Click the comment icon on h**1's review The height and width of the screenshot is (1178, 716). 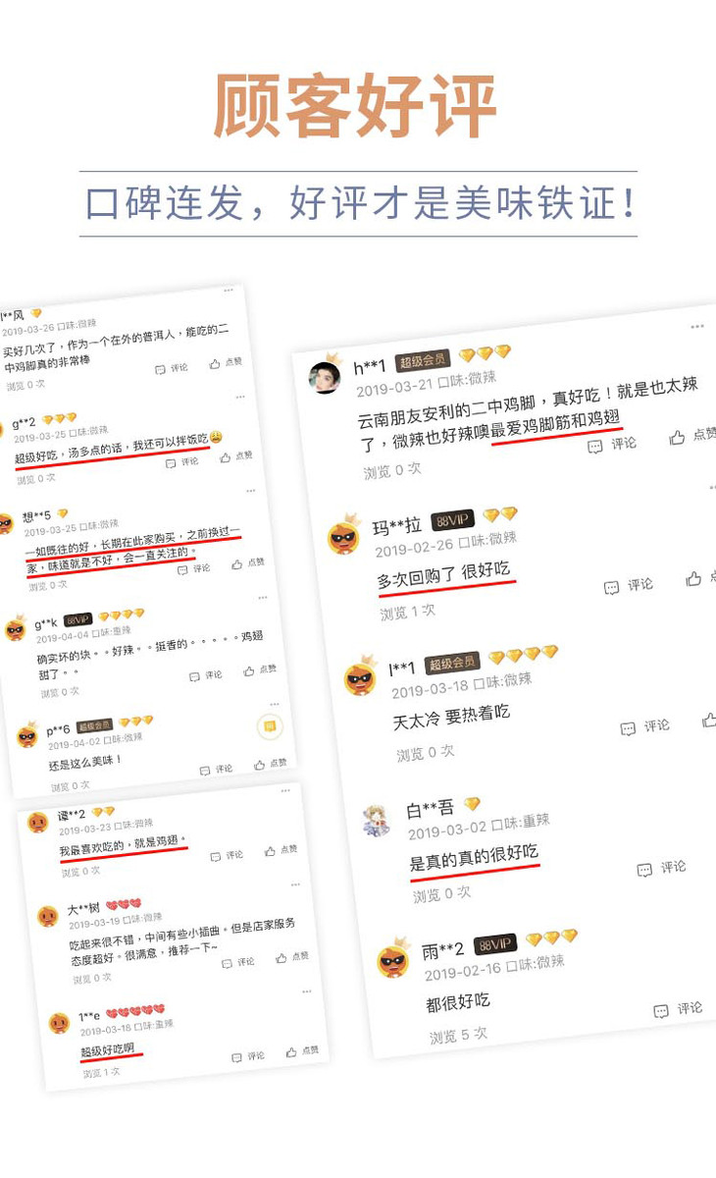[614, 445]
